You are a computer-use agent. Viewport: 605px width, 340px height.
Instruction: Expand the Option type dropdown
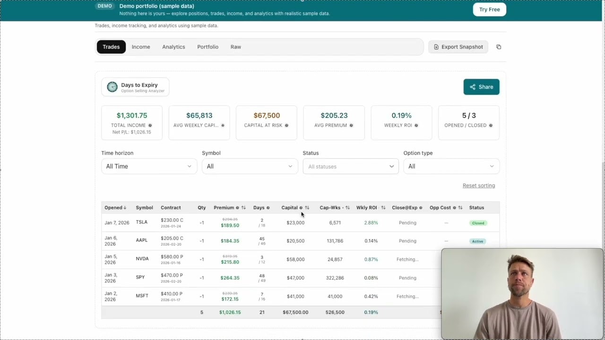[451, 166]
